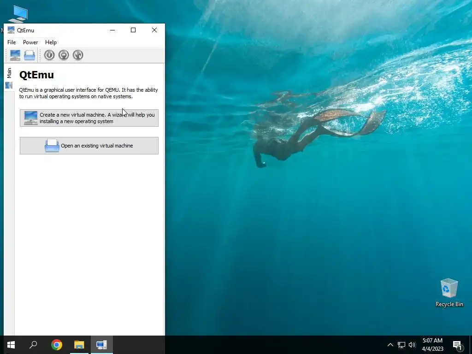Click the power on toolbar icon

pyautogui.click(x=49, y=55)
